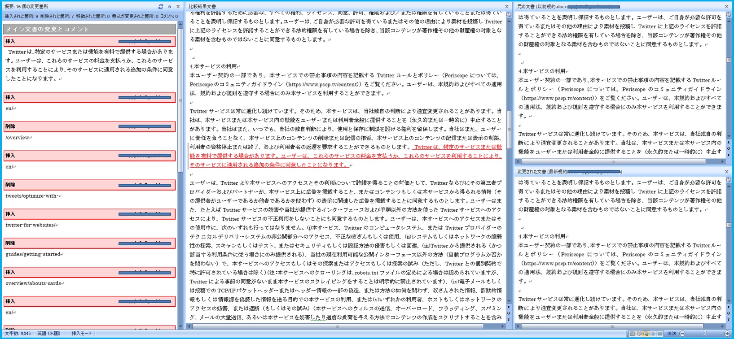Image resolution: width=734 pixels, height=339 pixels.
Task: Click compared document vertical scrollbar thumb
Action: click(x=509, y=129)
